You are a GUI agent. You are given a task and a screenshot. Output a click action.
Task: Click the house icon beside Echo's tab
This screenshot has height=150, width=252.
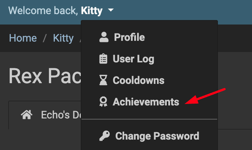tap(26, 115)
